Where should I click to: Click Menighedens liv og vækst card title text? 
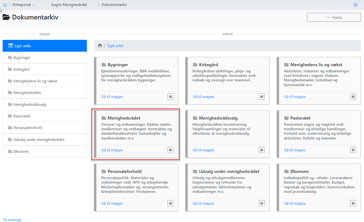pos(316,65)
